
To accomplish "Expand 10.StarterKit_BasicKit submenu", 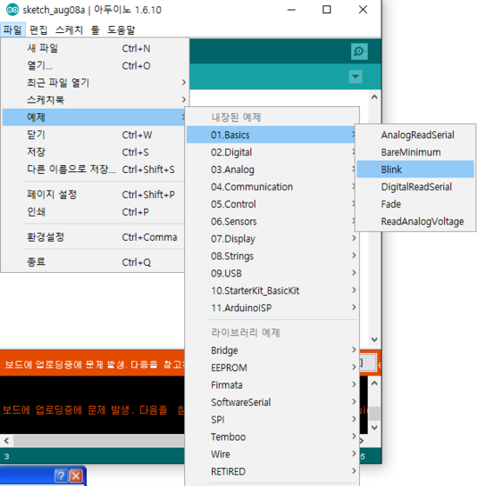I will pos(272,290).
